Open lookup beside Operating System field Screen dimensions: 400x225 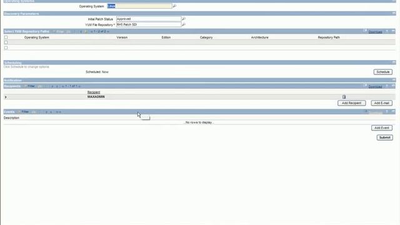(174, 6)
